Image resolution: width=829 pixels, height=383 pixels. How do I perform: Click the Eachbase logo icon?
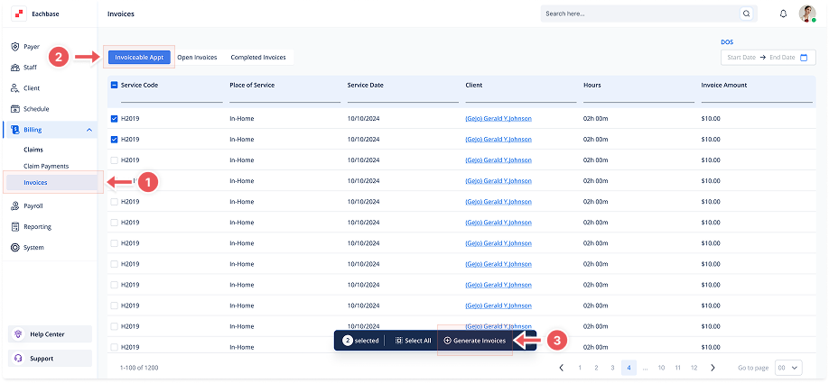(19, 14)
